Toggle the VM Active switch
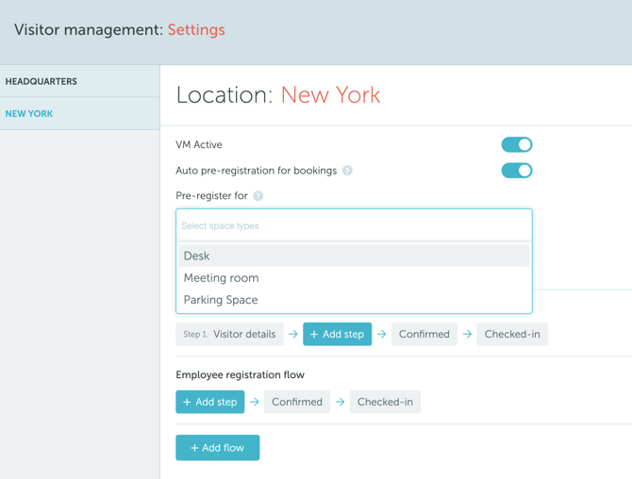This screenshot has height=479, width=632. coord(517,144)
